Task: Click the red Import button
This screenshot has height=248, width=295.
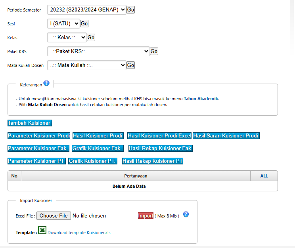Action: click(x=146, y=216)
